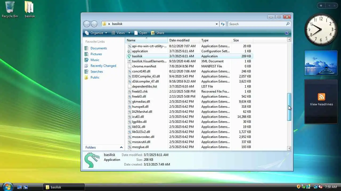Click the breadcrumb arrow before basilisk

point(109,24)
